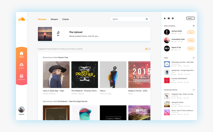The width and height of the screenshot is (213, 132).
Task: Open HDN TRK cover art
Action: click(113, 113)
